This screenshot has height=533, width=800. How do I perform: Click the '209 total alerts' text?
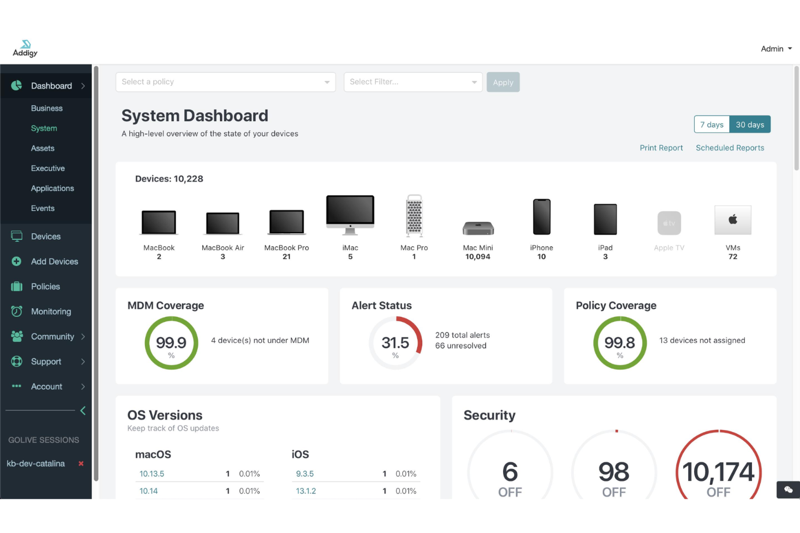(463, 335)
